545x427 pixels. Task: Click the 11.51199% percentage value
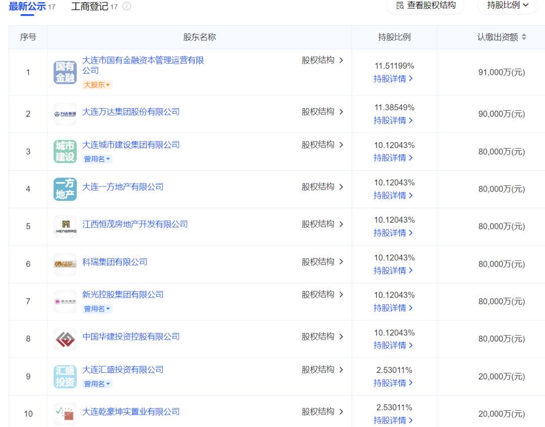point(394,66)
